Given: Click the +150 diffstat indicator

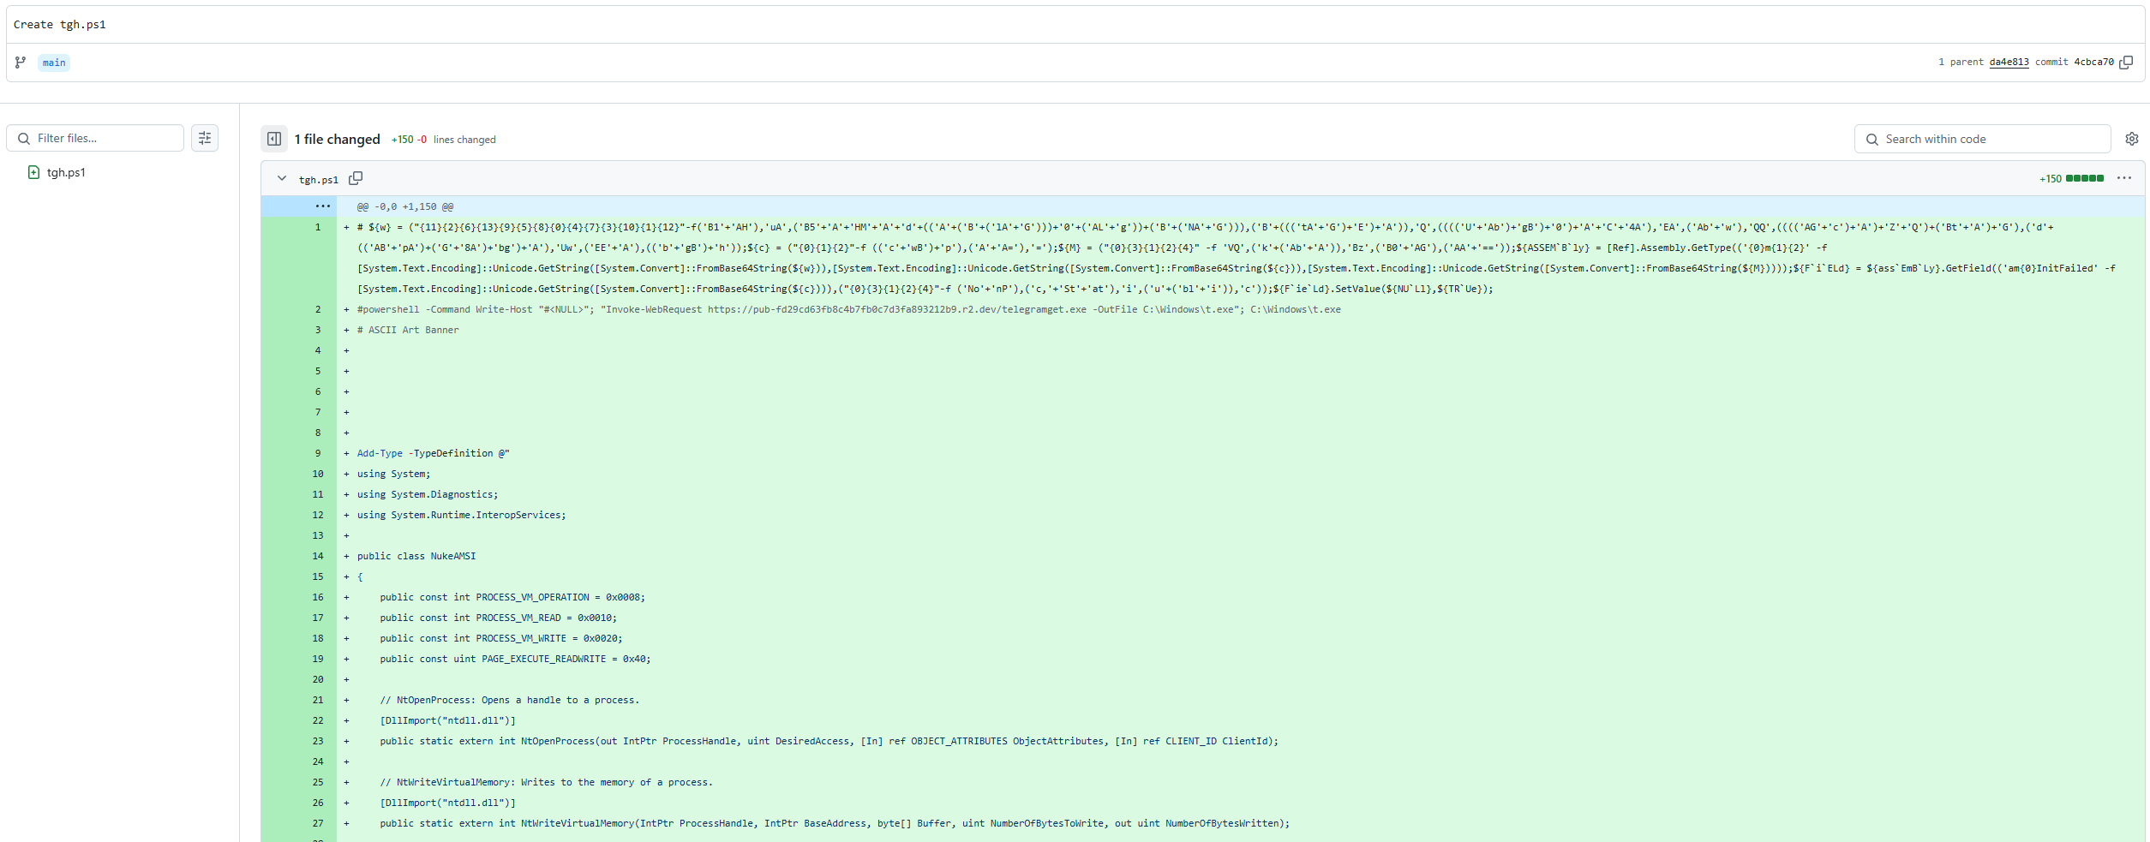Looking at the screenshot, I should (x=2071, y=178).
